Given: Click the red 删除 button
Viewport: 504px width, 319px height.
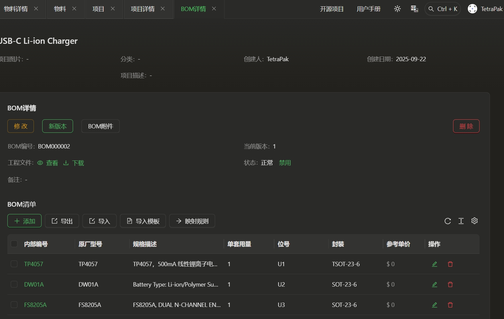Looking at the screenshot, I should [x=466, y=126].
